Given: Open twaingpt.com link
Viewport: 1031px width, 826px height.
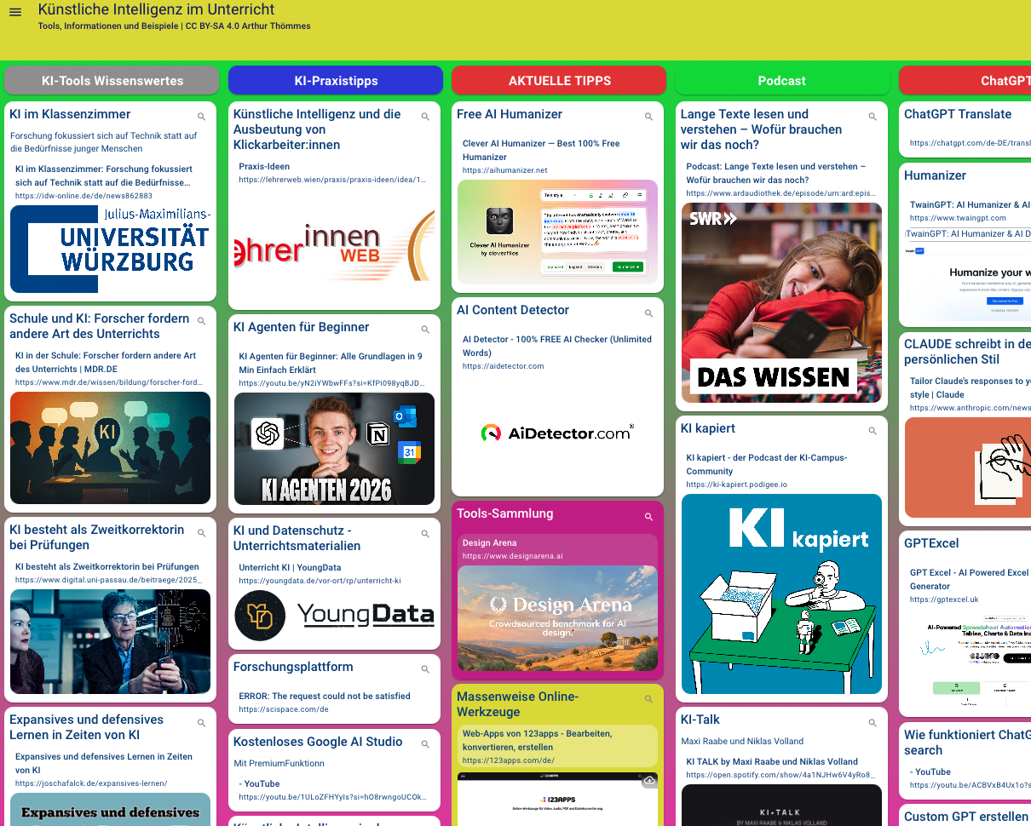Looking at the screenshot, I should [946, 218].
